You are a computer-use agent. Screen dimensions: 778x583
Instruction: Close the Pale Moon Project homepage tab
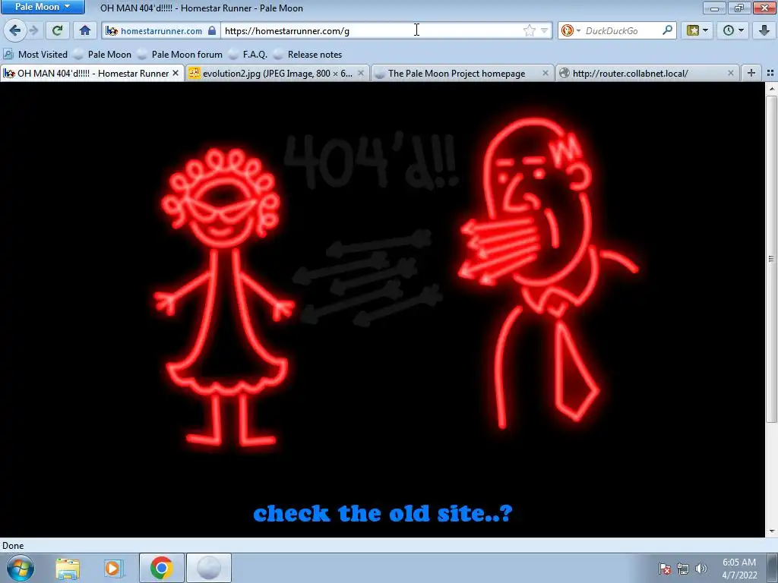[x=546, y=73]
